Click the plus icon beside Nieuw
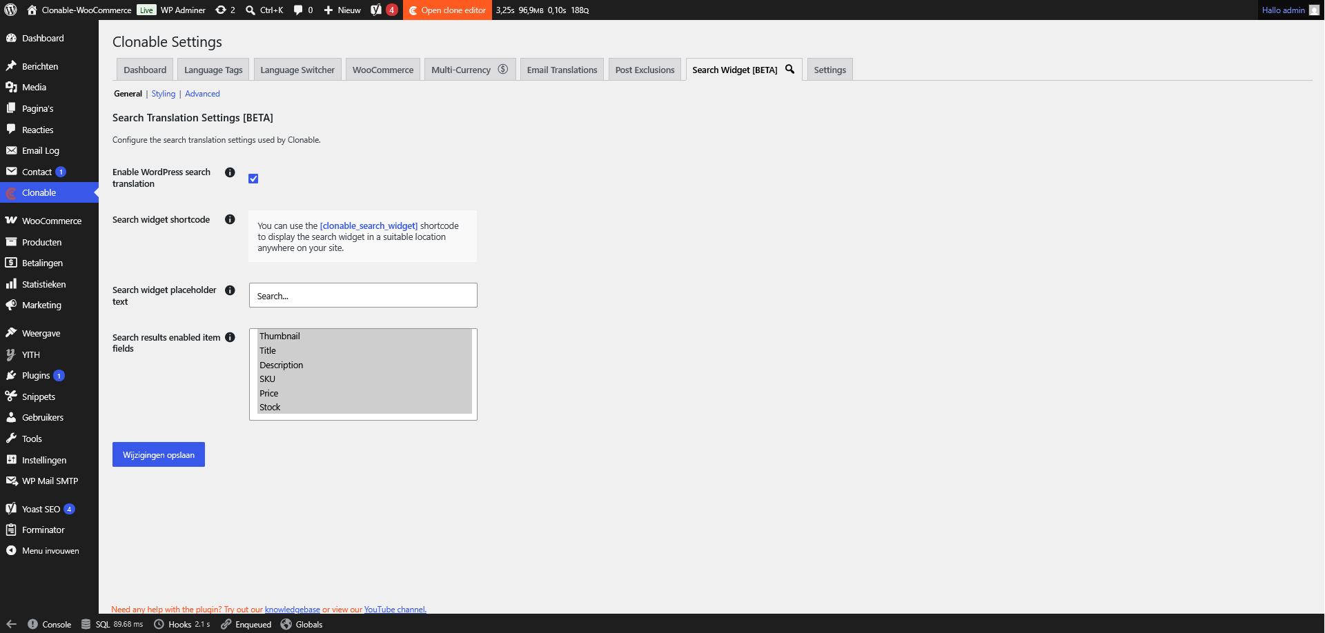 pyautogui.click(x=328, y=10)
